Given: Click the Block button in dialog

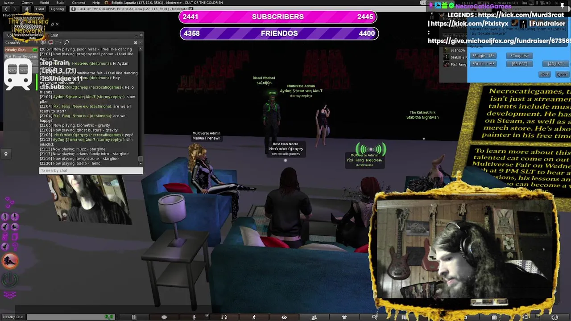Looking at the screenshot, I should [545, 74].
